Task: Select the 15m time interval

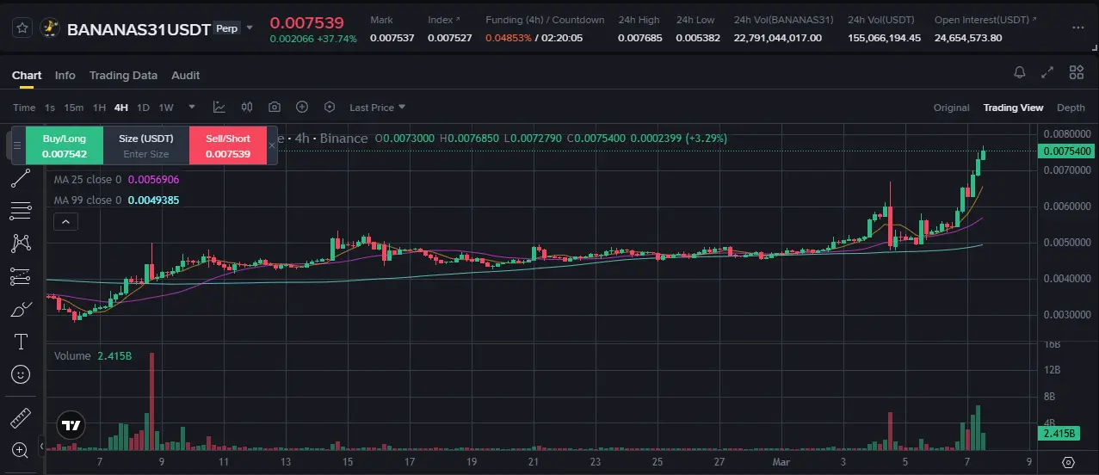Action: pyautogui.click(x=74, y=108)
